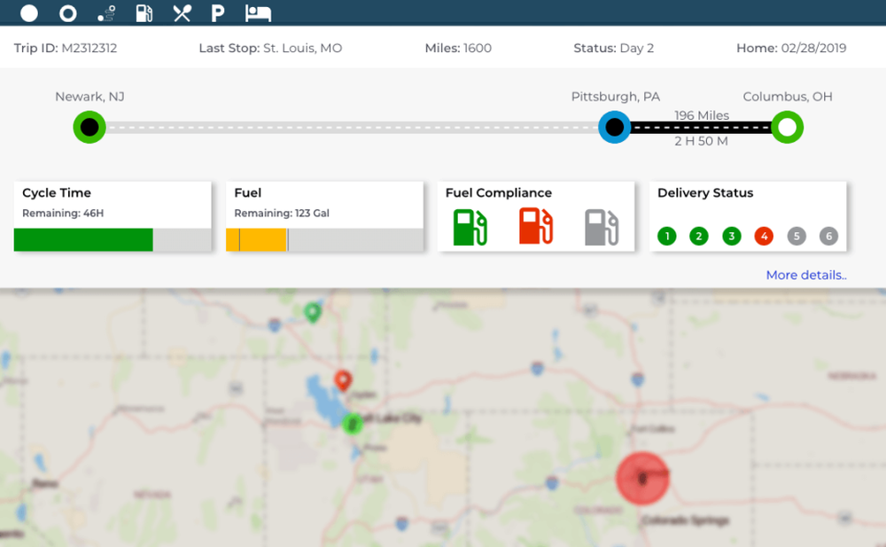This screenshot has width=886, height=547.
Task: Select gray delivery status stop 5
Action: (797, 236)
